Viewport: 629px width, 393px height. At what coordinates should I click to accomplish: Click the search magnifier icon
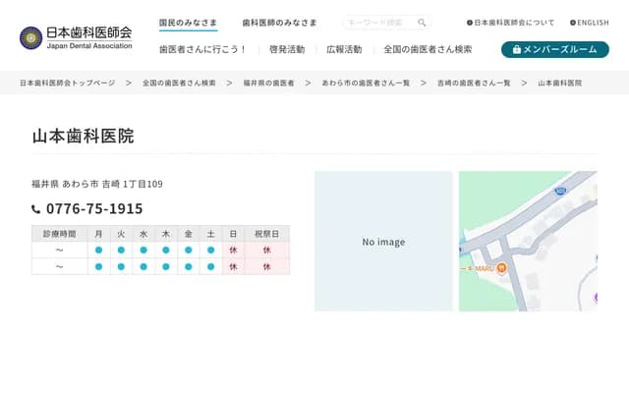click(x=422, y=23)
